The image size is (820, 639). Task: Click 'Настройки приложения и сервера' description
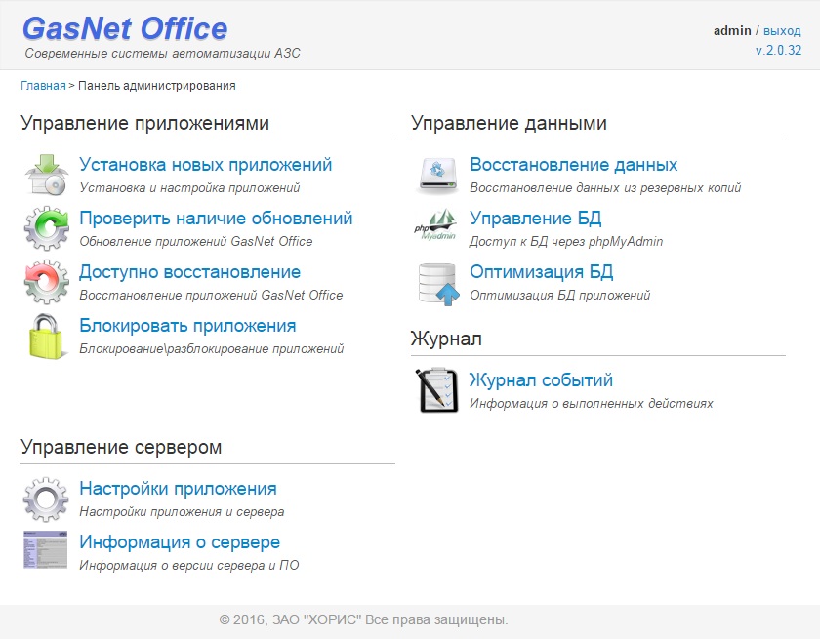click(182, 511)
